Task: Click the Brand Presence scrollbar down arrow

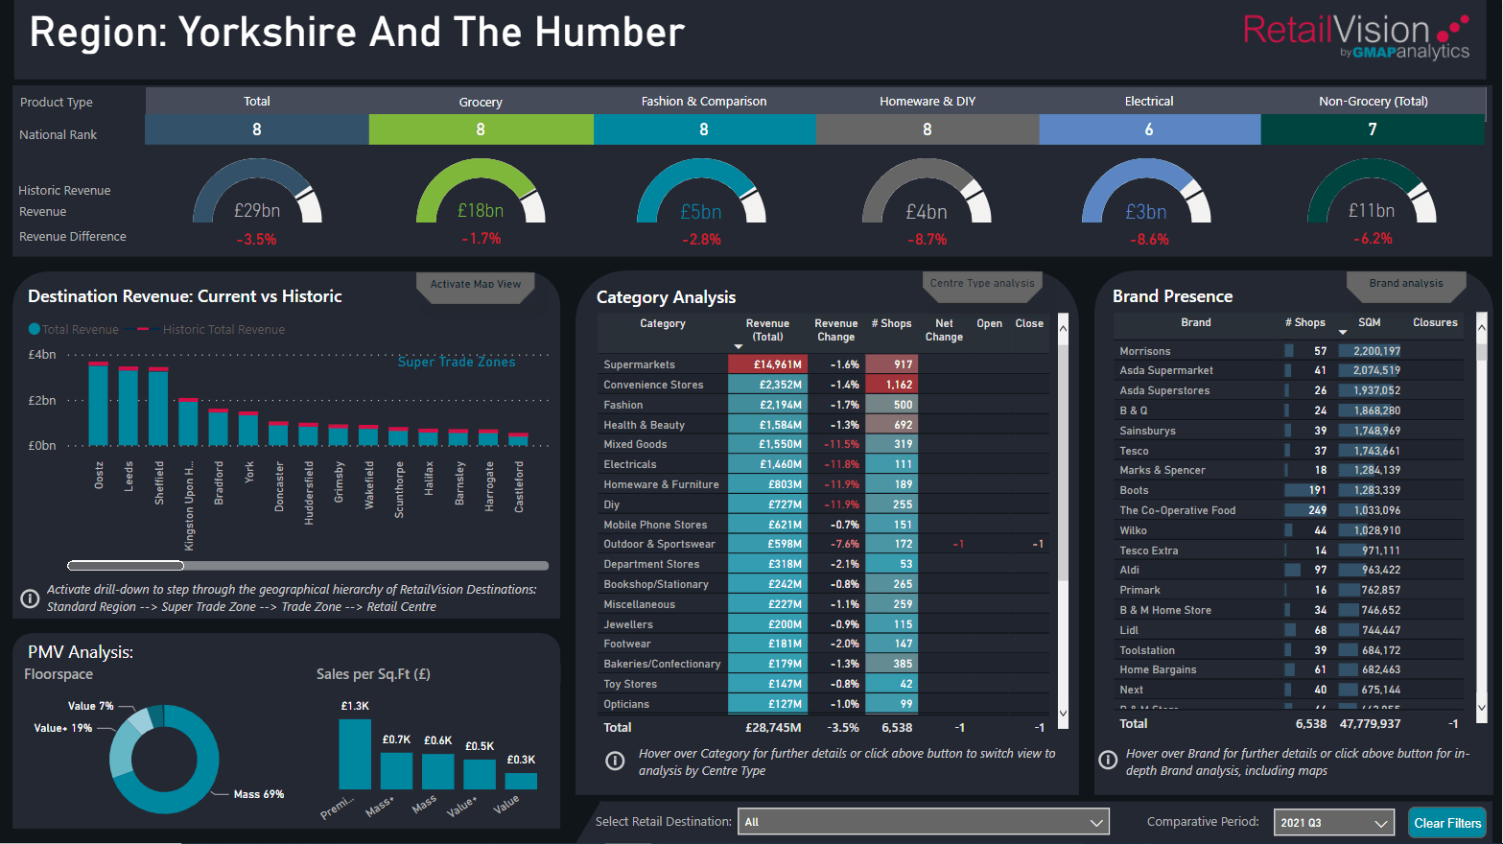Action: click(1482, 709)
